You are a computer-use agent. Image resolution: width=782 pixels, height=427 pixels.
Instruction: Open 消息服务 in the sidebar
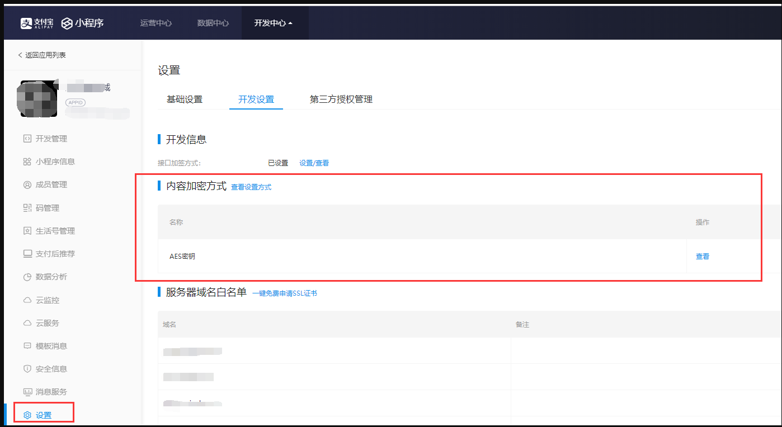[x=51, y=392]
